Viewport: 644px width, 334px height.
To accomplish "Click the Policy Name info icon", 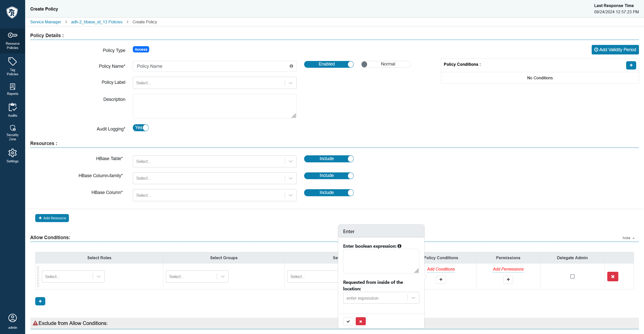I will [291, 66].
